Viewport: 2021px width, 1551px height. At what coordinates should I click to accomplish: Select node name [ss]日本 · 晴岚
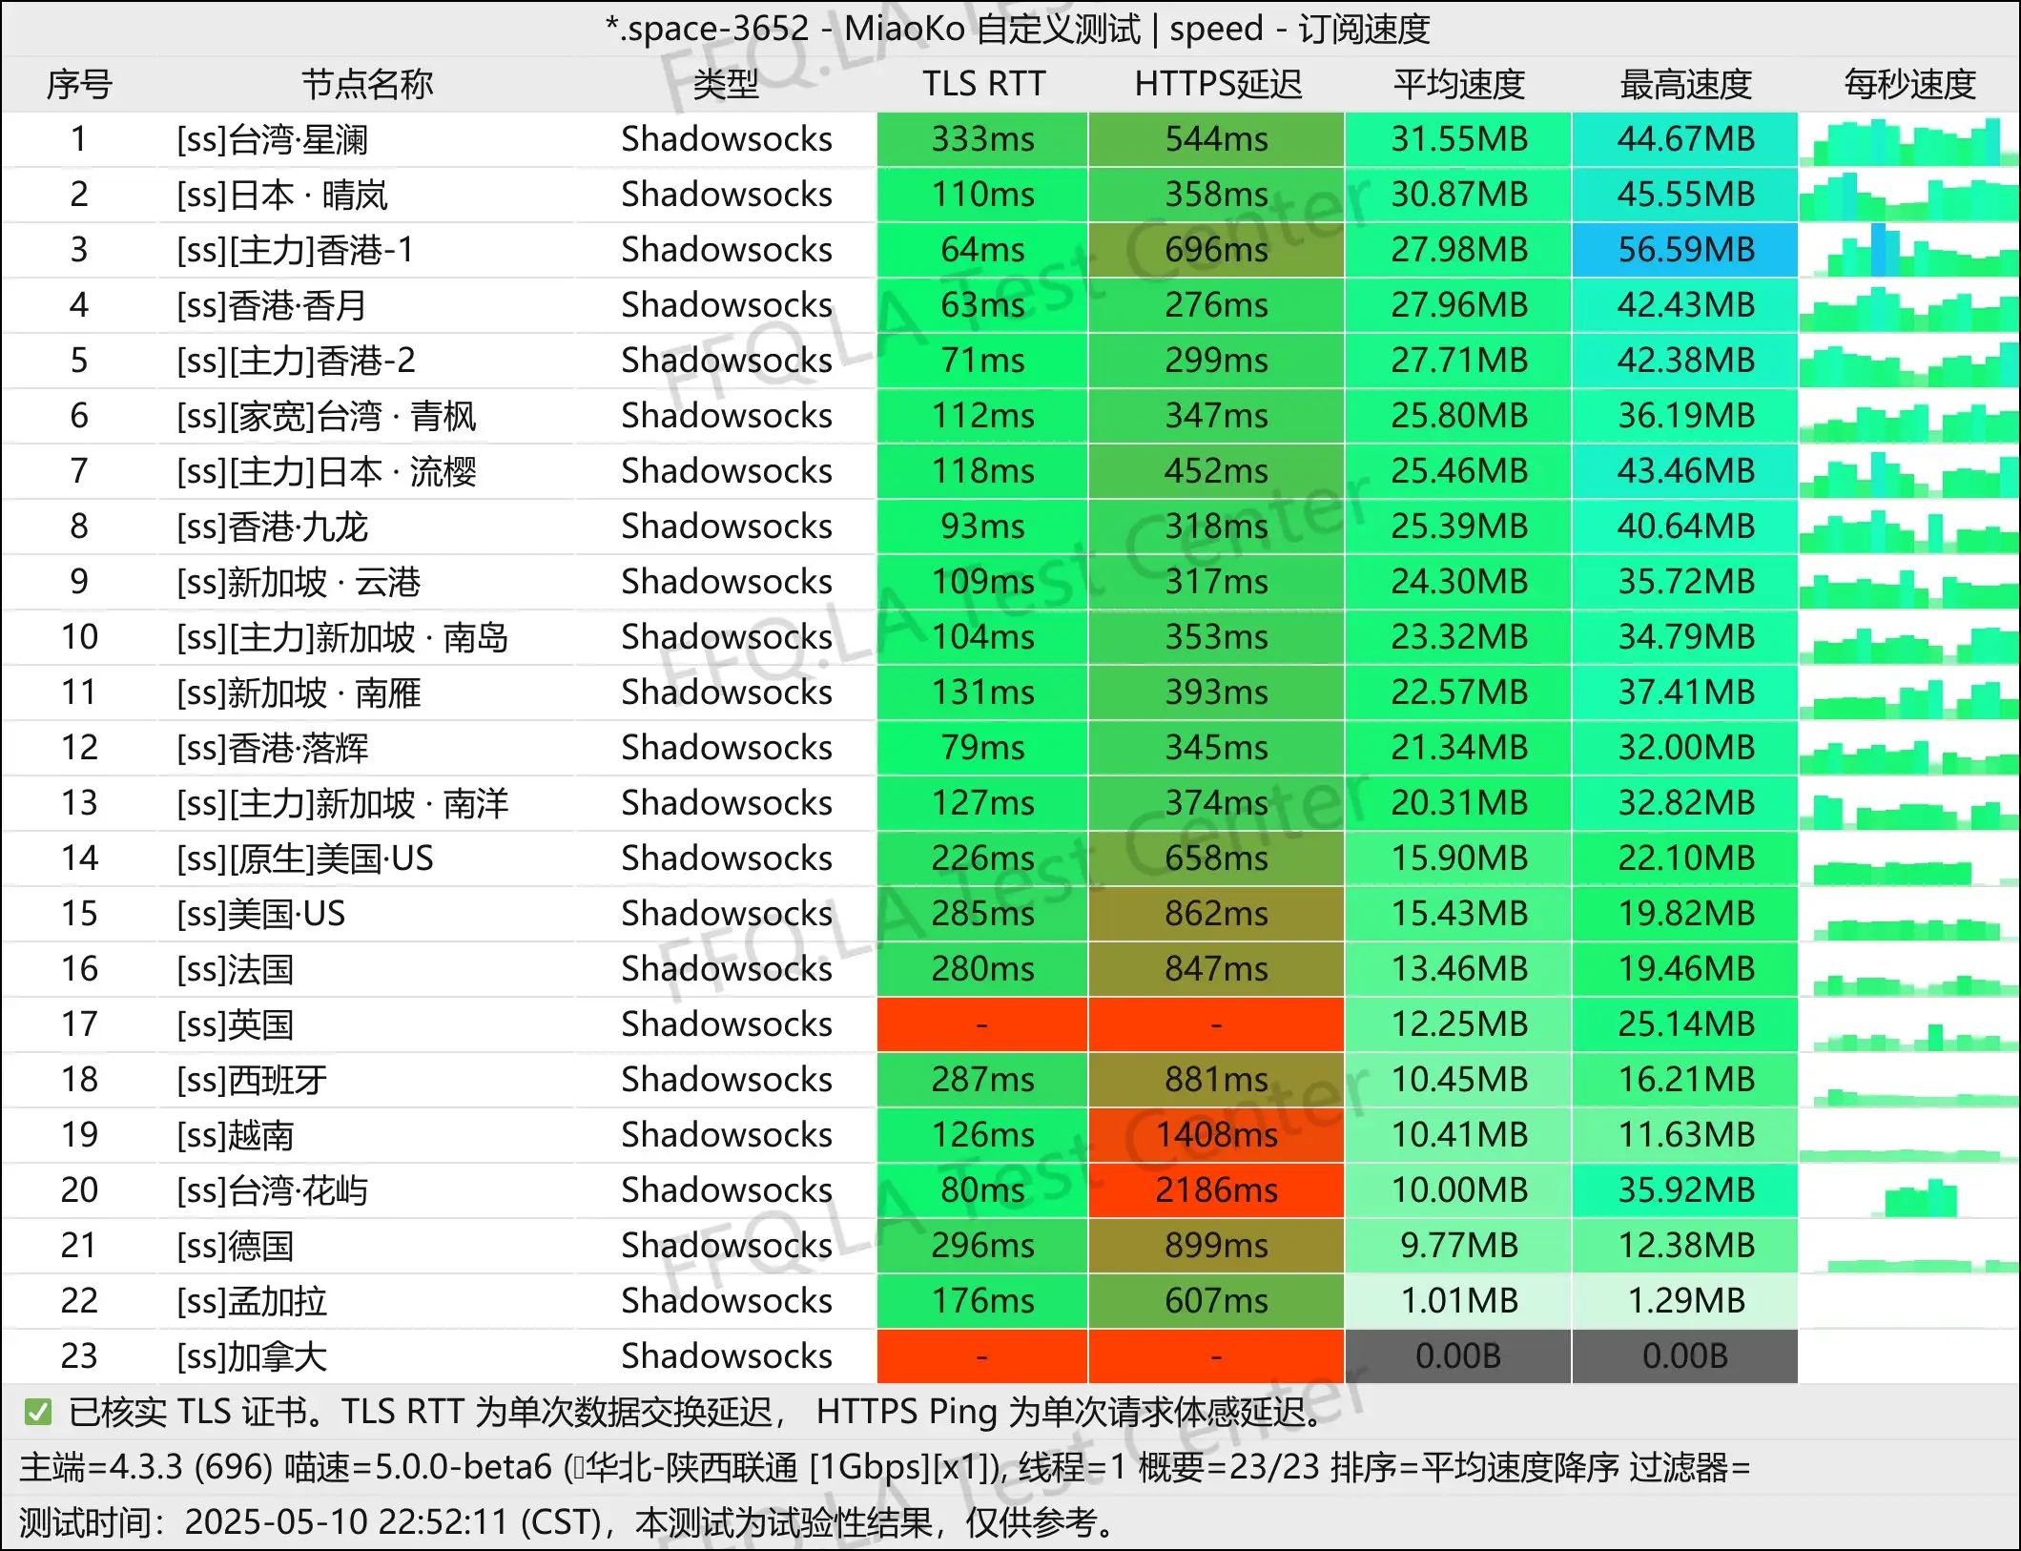coord(282,195)
